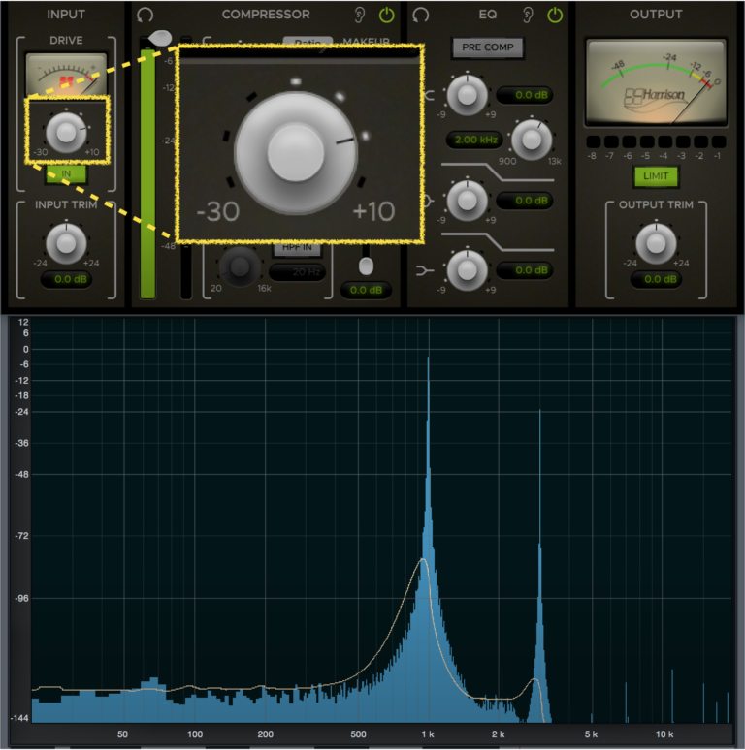Click the compressor threshold slider handle

[160, 38]
